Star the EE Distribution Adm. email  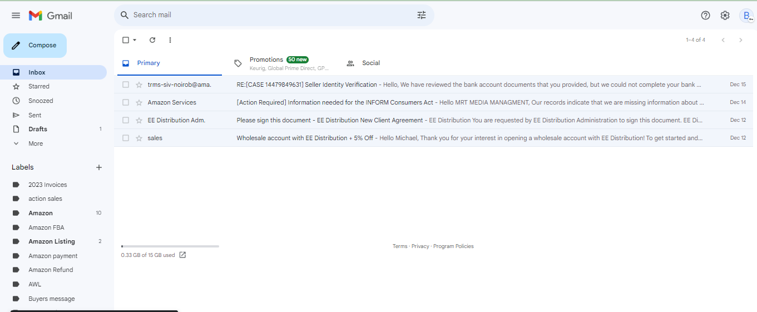pyautogui.click(x=139, y=120)
